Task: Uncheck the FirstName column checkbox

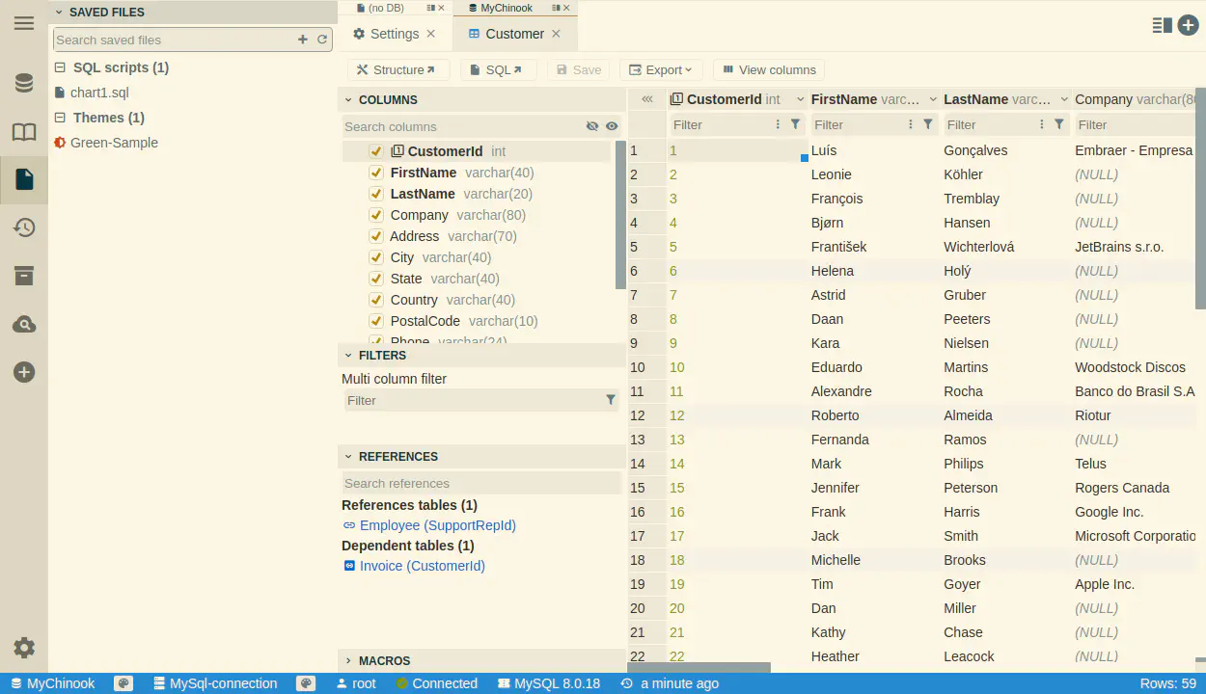Action: pyautogui.click(x=376, y=173)
